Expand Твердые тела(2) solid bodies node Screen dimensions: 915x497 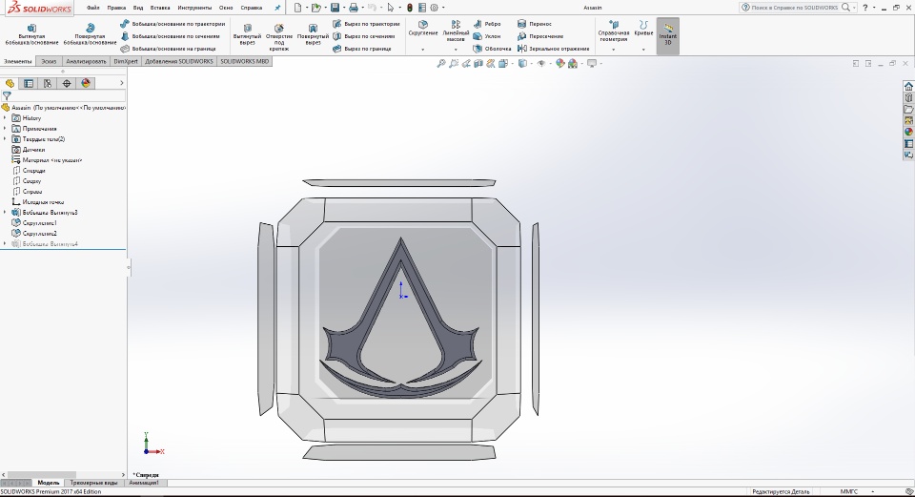(5, 139)
